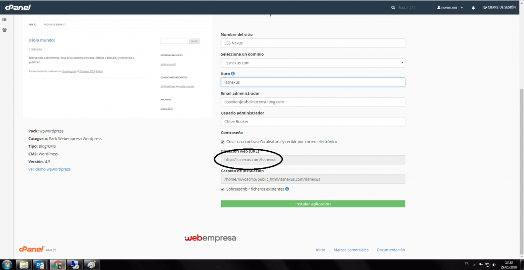Click the info icon next to Ruta
Viewport: 524px width, 270px height.
pos(233,73)
